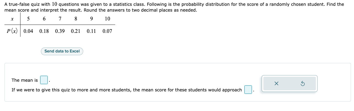Click the x value 6 in the table
The image size is (354, 111).
44,19
